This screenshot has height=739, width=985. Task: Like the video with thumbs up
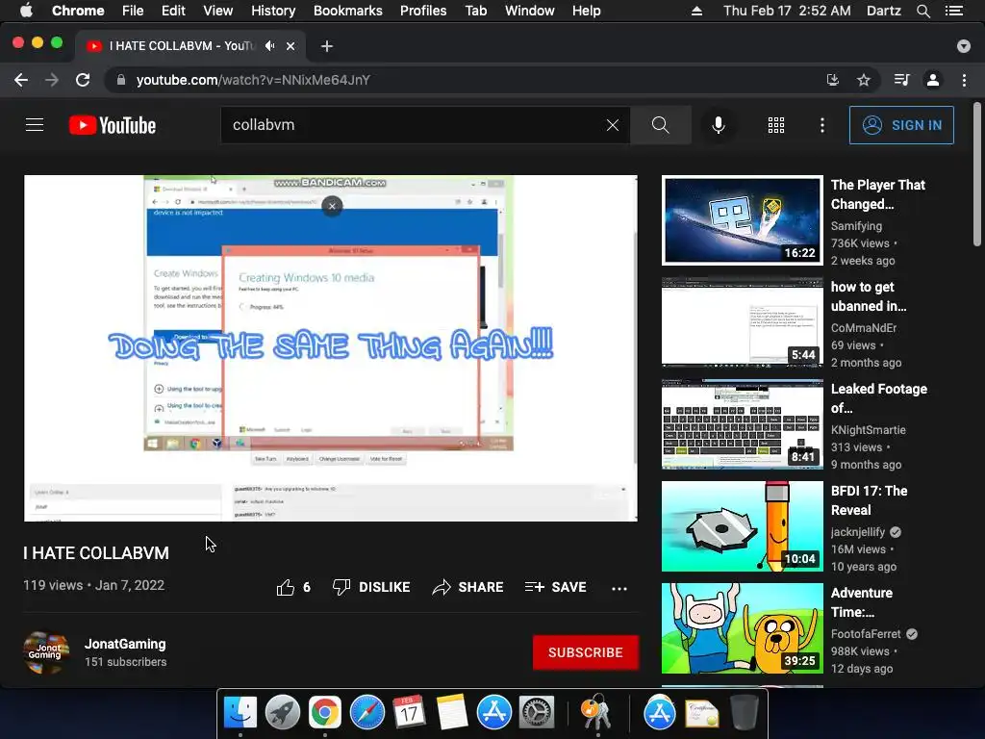286,587
